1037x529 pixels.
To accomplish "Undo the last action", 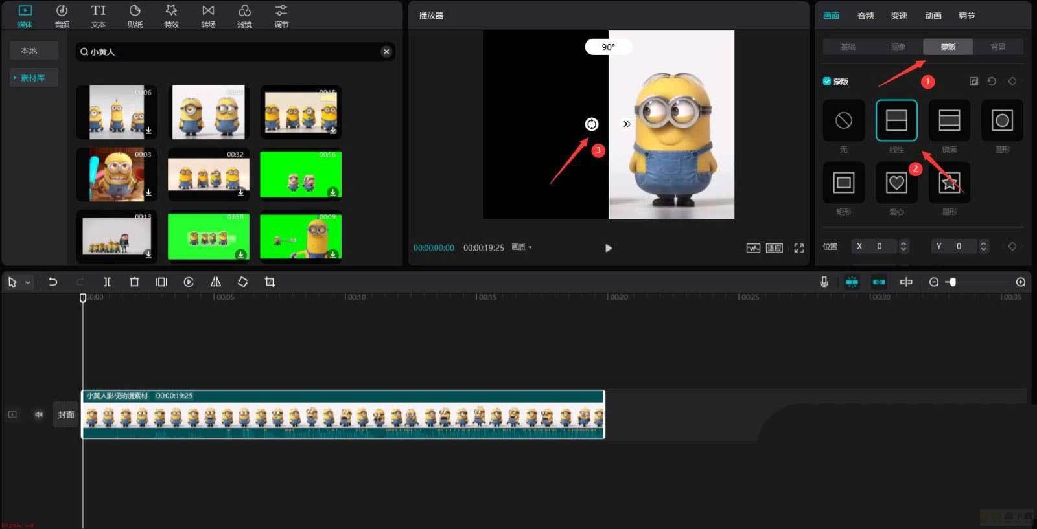I will (x=53, y=282).
